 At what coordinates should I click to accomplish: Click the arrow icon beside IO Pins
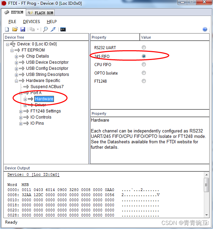point(26,123)
